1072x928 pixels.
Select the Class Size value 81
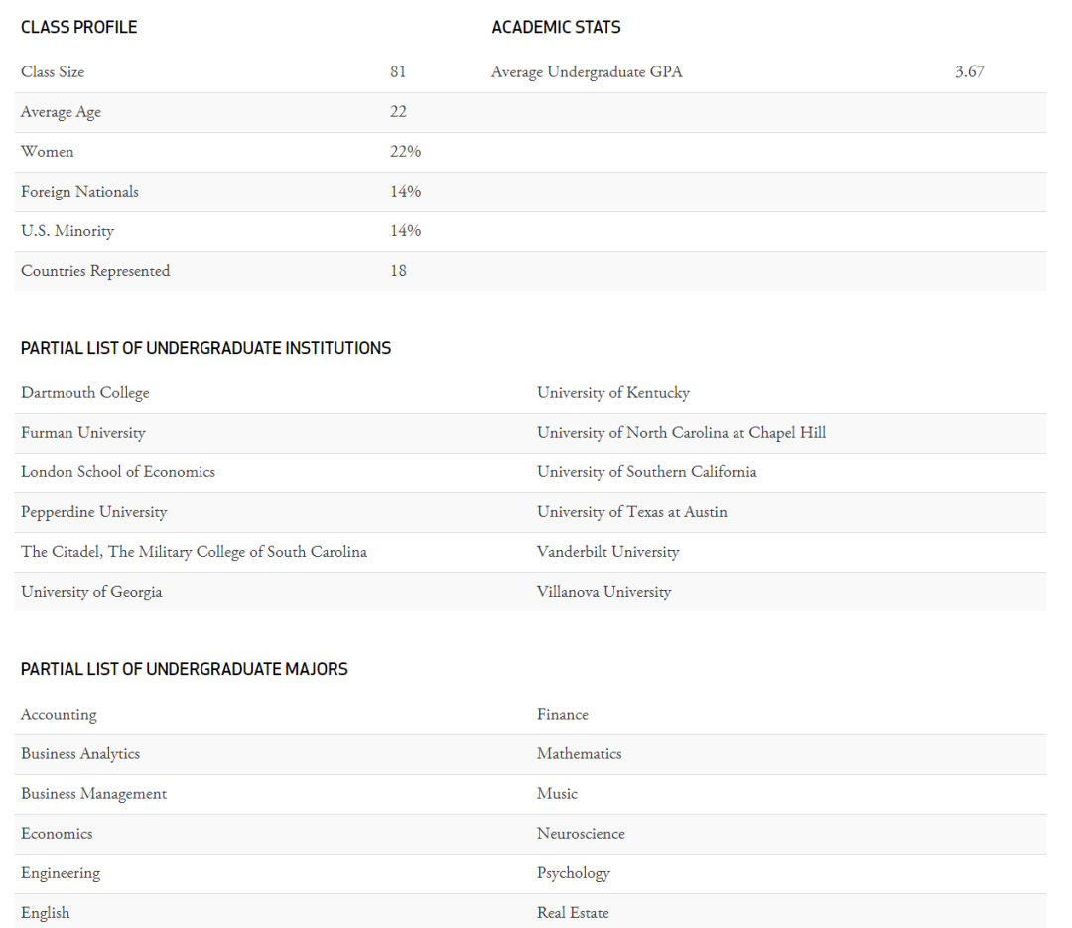point(398,72)
